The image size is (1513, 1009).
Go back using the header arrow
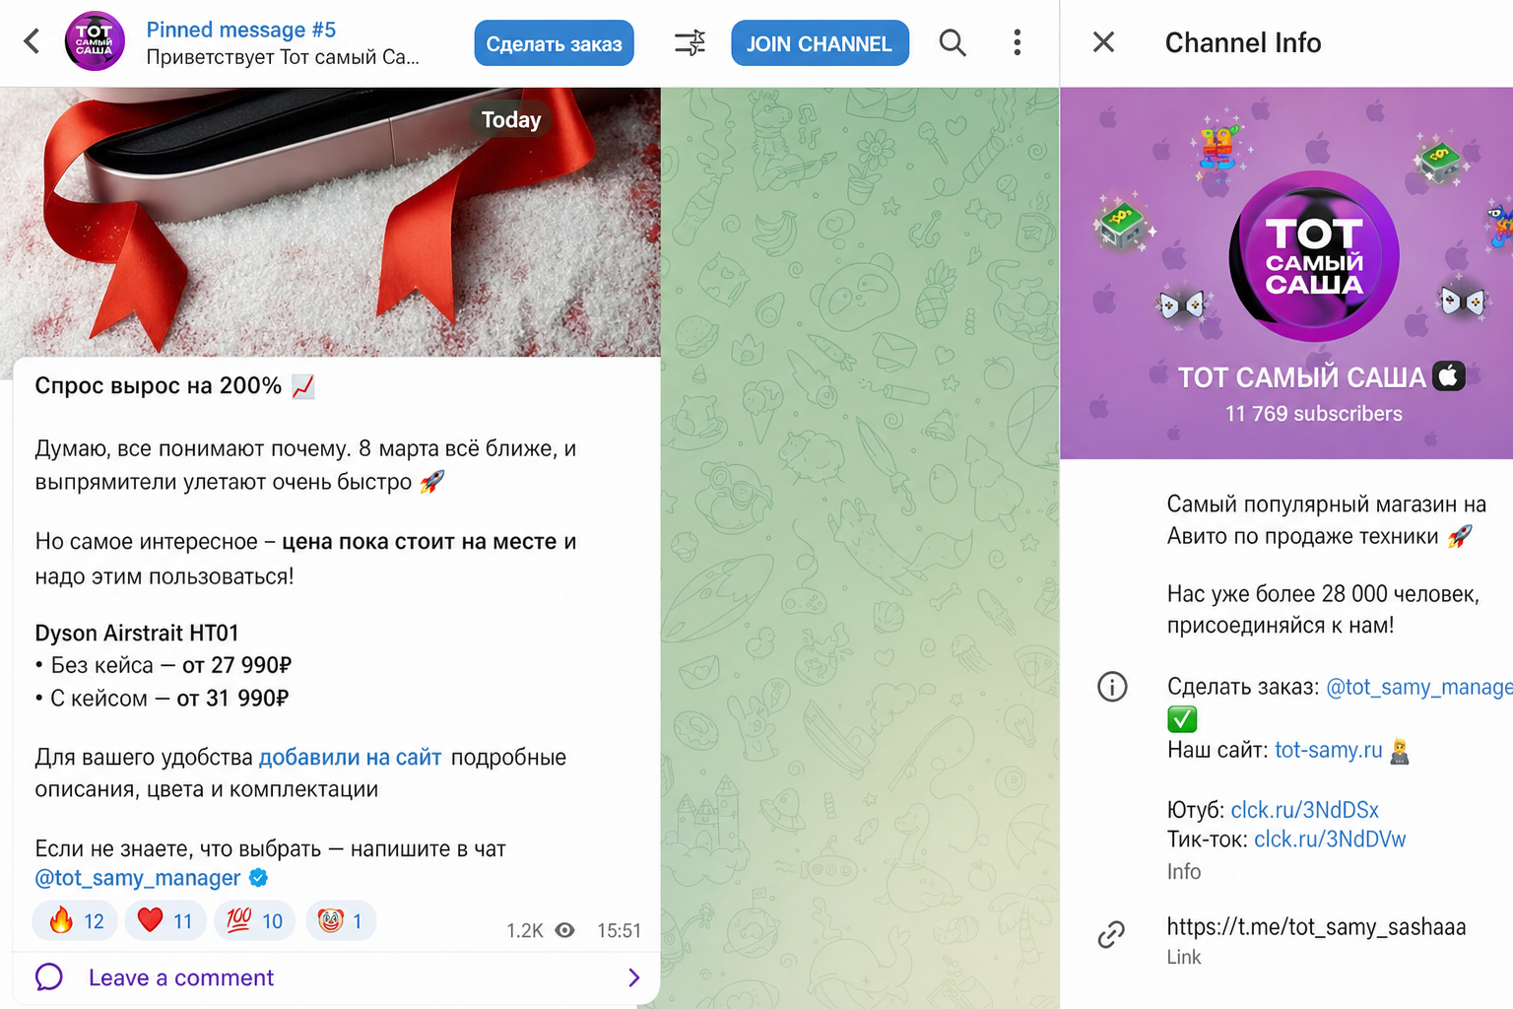click(x=33, y=41)
